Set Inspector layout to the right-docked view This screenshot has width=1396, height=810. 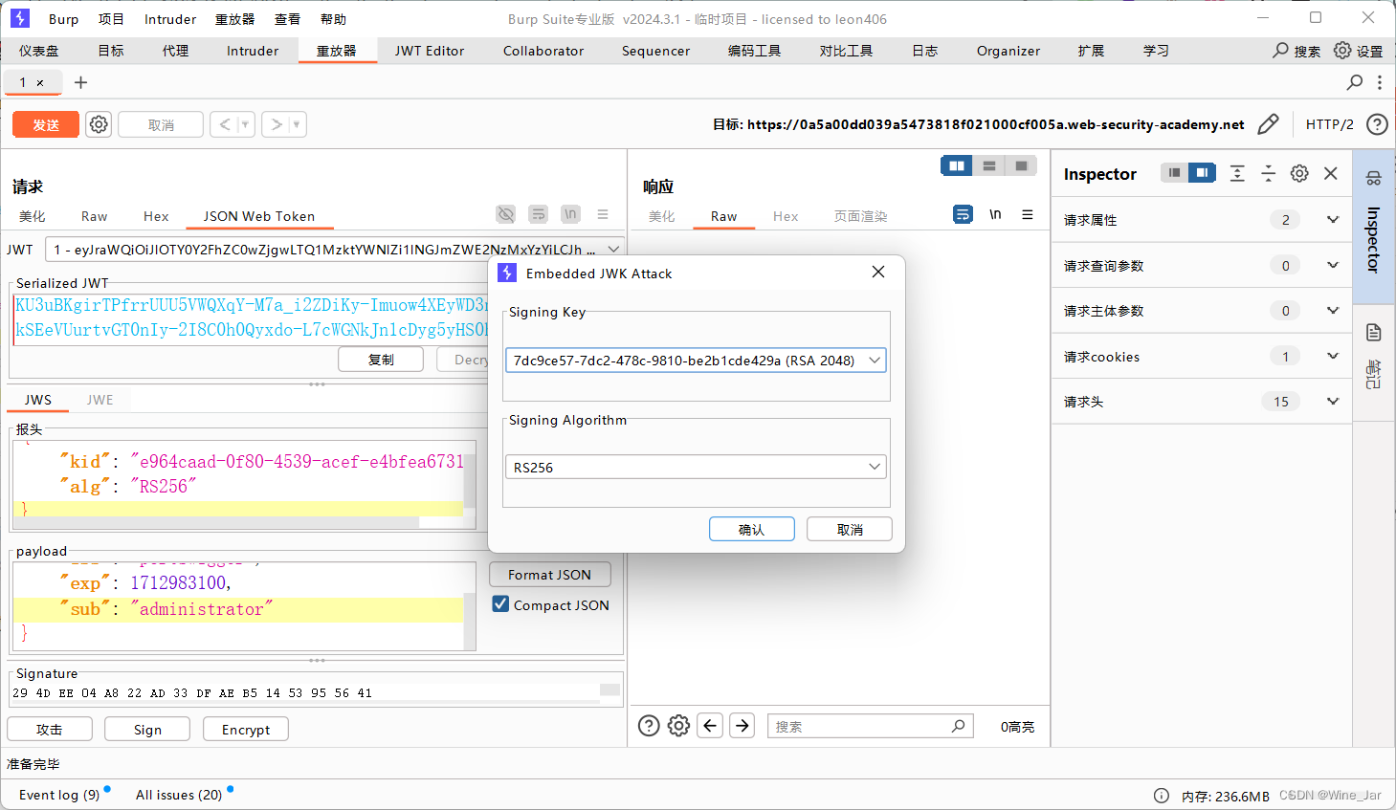[1202, 172]
